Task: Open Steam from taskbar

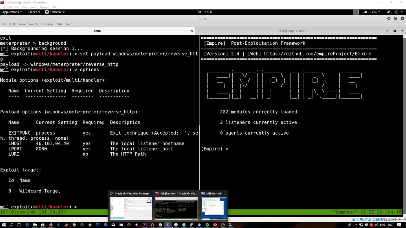Action: (66, 225)
